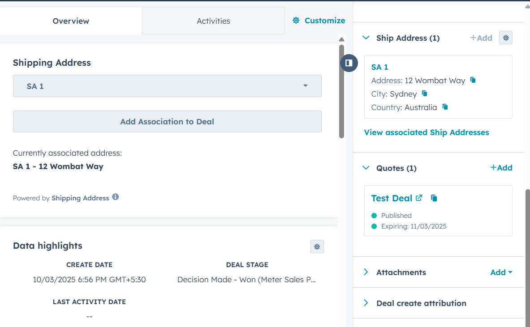Open Ship Address card settings gear

[505, 38]
